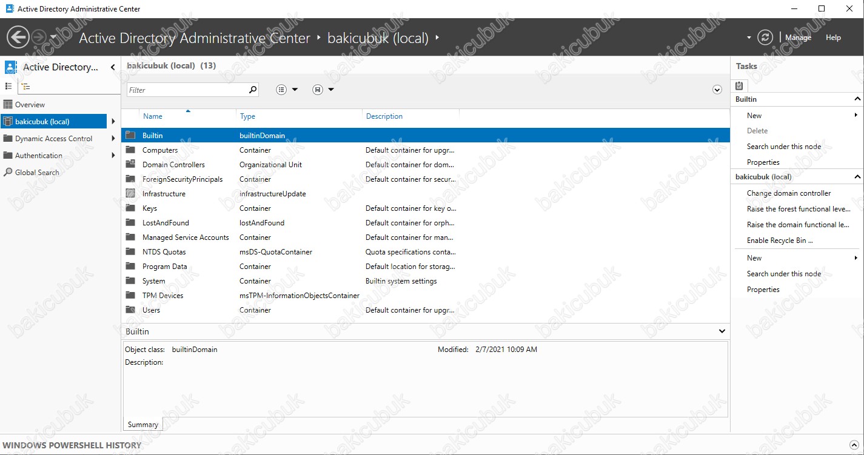Open the Manage menu

point(798,38)
